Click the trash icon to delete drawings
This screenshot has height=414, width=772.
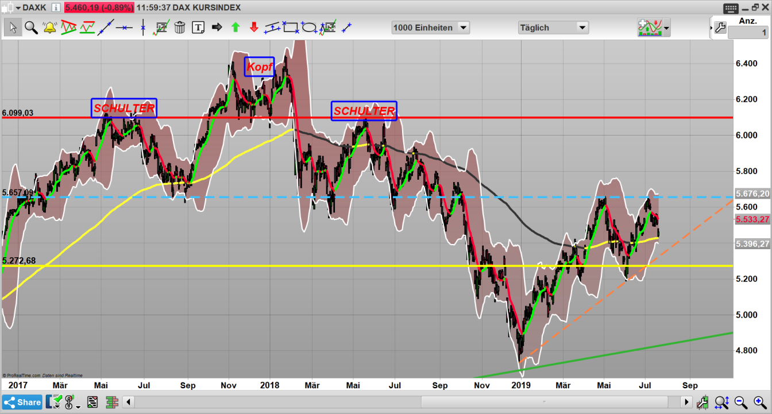[180, 27]
